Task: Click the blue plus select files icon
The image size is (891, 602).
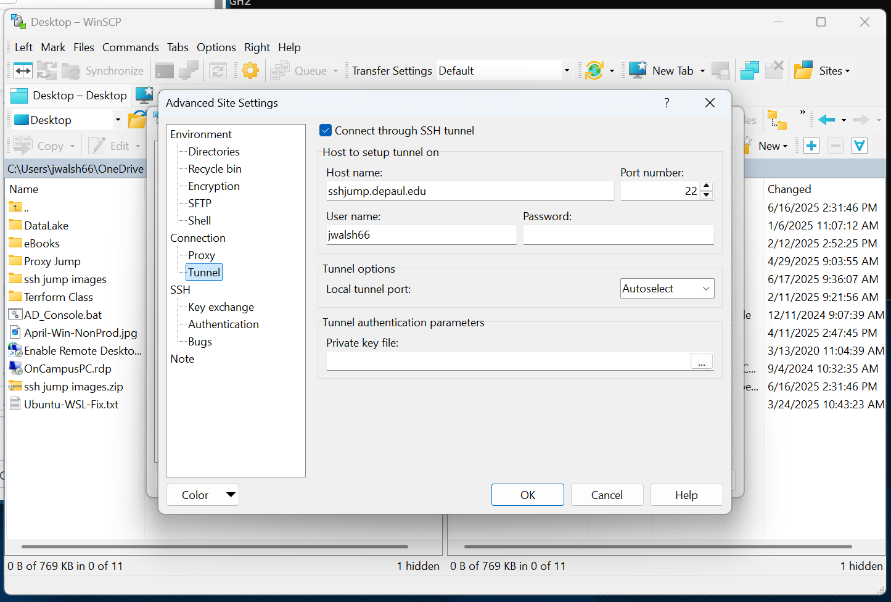Action: click(x=811, y=146)
